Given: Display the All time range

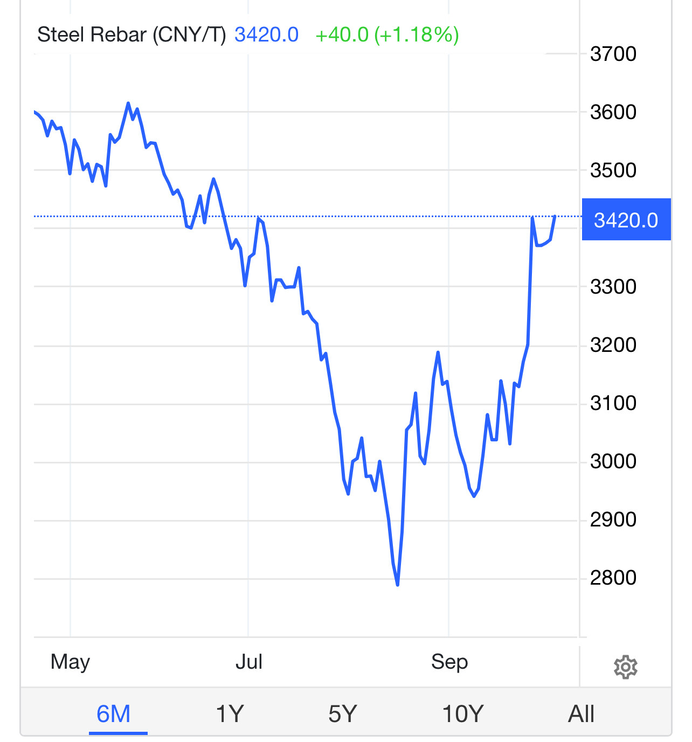Looking at the screenshot, I should [x=581, y=714].
